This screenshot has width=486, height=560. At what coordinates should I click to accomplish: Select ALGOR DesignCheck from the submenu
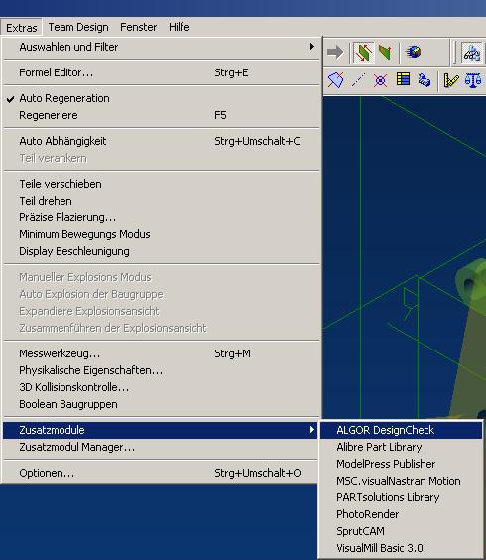(x=401, y=430)
